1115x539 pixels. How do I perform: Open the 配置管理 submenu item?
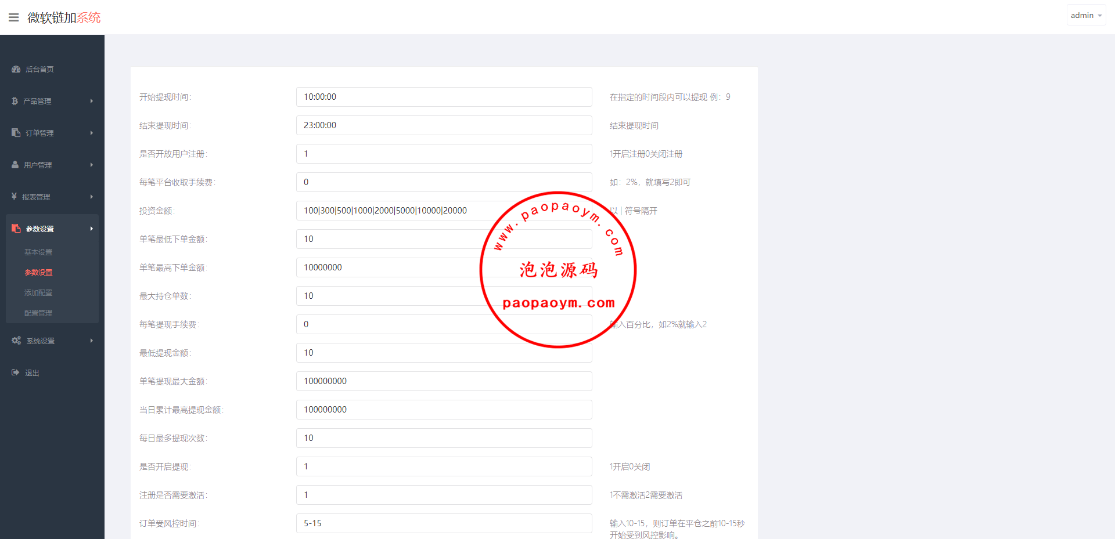pos(38,313)
